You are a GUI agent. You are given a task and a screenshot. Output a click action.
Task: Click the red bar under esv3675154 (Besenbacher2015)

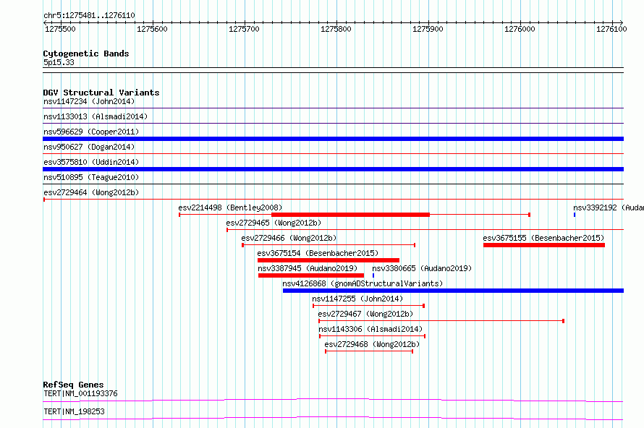click(x=329, y=260)
